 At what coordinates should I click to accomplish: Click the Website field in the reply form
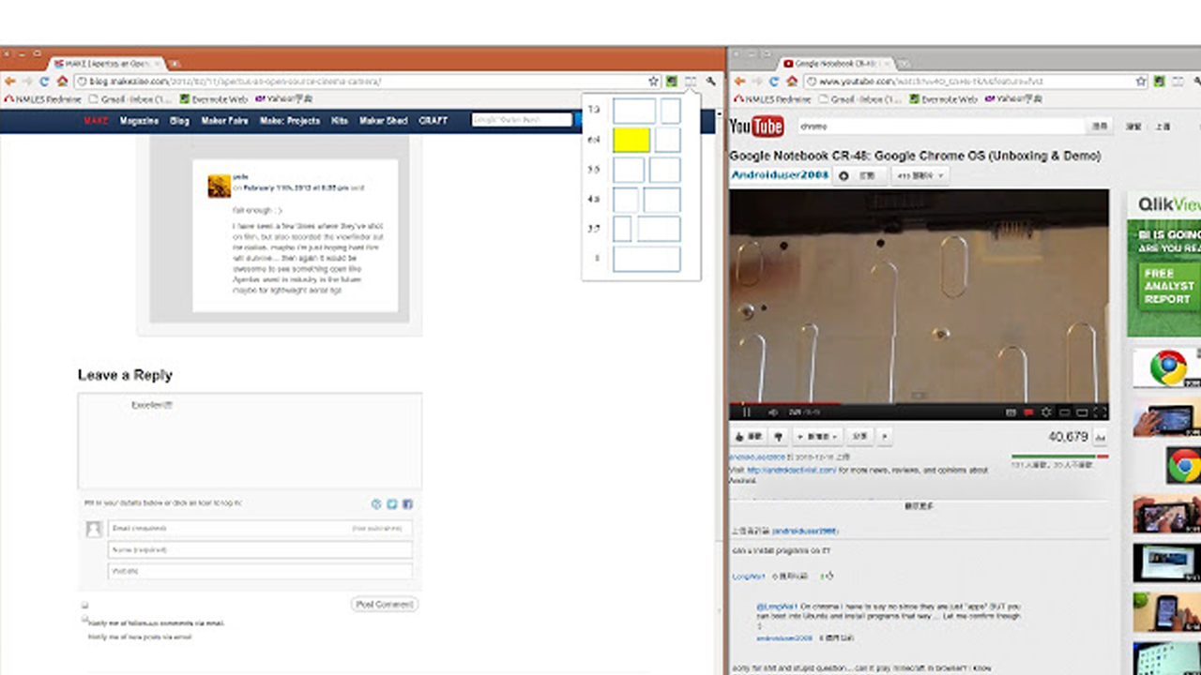(x=260, y=571)
